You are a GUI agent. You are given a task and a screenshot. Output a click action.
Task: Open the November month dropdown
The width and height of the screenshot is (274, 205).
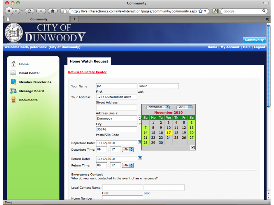[x=158, y=107]
